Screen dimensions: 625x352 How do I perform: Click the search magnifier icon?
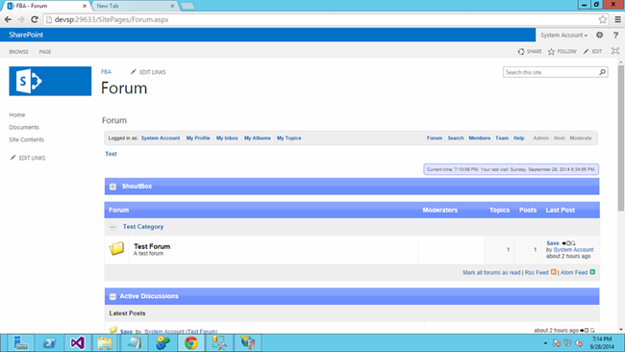(x=602, y=72)
